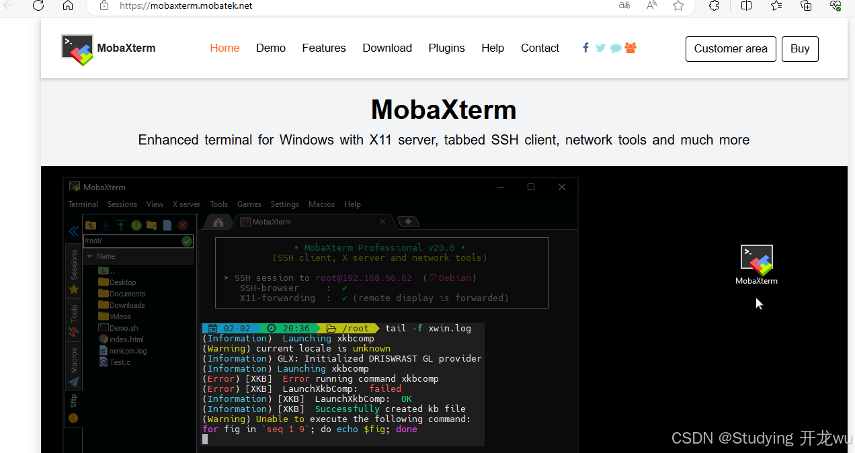Add page to favorites with star icon
Screen dimensions: 855x453
pos(678,5)
